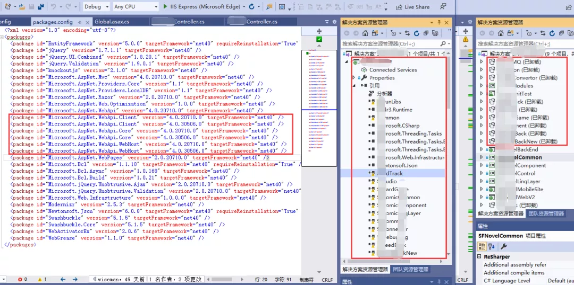The image size is (574, 285).
Task: Open left Solution Explorer window options dropdown
Action: [x=433, y=22]
